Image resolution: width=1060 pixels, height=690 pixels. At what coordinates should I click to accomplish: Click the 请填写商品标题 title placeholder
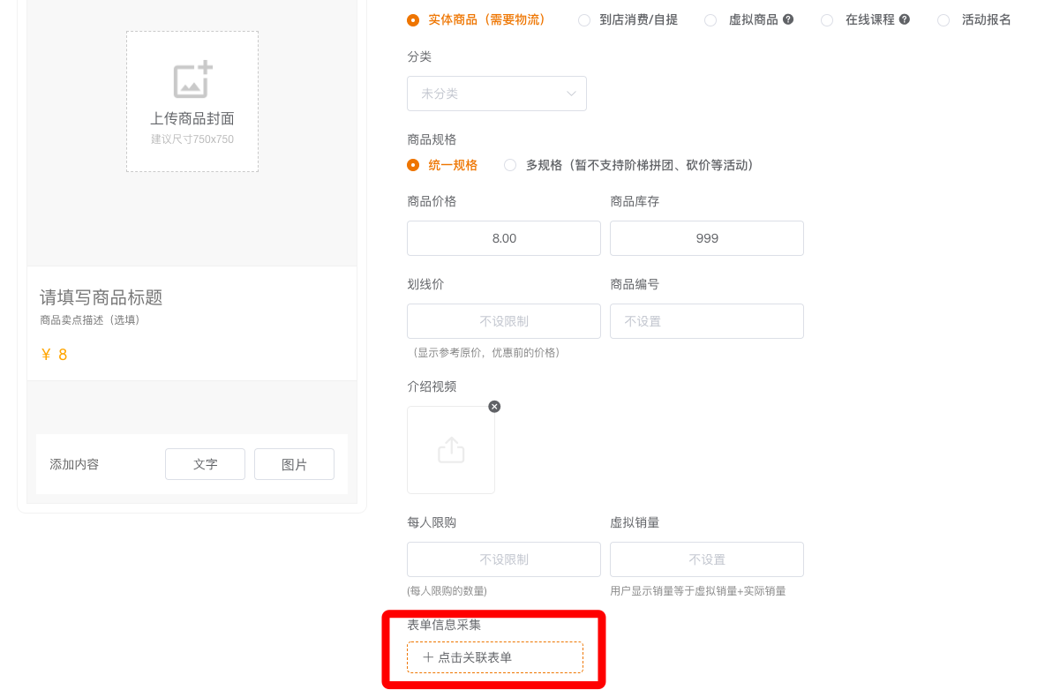(101, 297)
